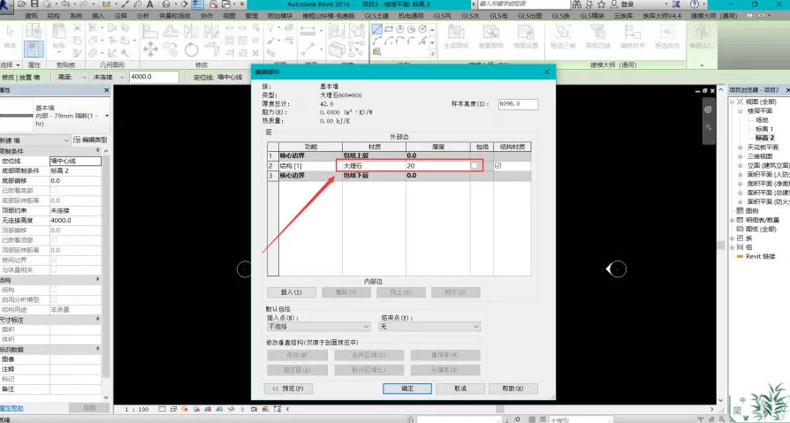
Task: Toggle the 结构 checkbox in Properties panel
Action: coord(54,290)
